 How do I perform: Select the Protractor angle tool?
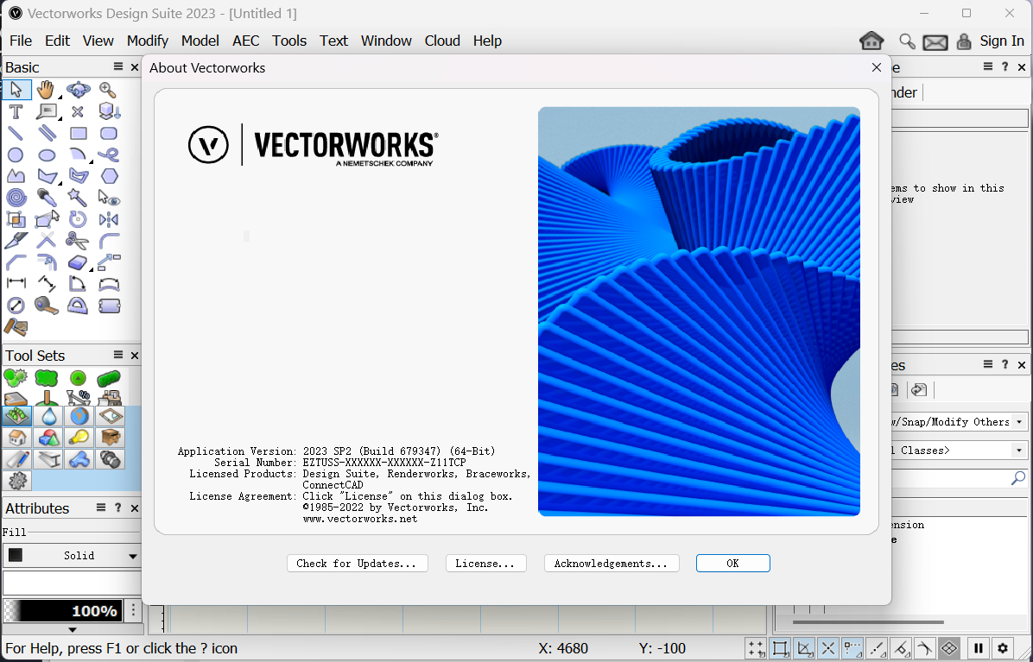78,306
